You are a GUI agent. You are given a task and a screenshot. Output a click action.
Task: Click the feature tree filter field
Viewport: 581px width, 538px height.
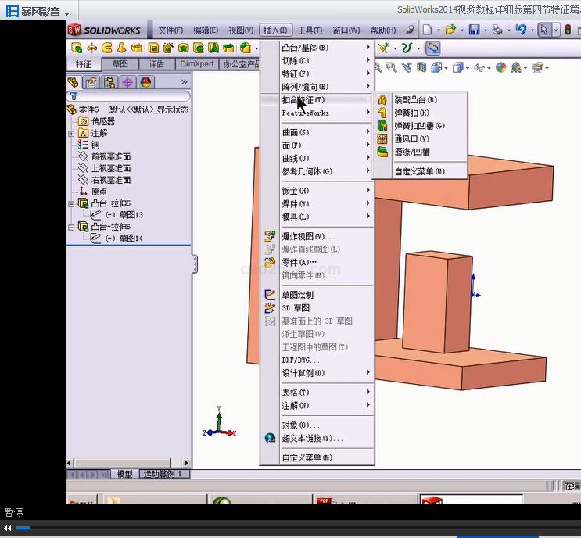pos(129,96)
